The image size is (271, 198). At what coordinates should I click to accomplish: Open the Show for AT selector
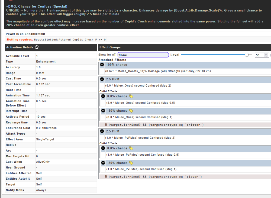point(143,55)
